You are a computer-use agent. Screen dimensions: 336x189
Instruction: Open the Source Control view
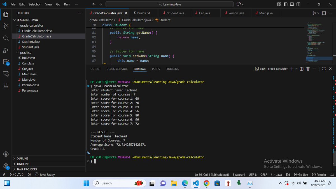coord(6,26)
